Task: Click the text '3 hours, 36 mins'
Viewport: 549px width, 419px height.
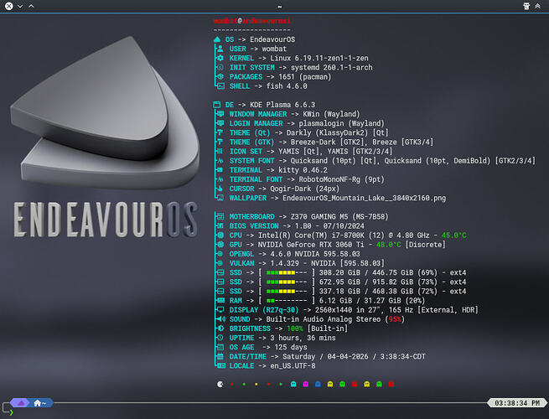Action: click(303, 338)
